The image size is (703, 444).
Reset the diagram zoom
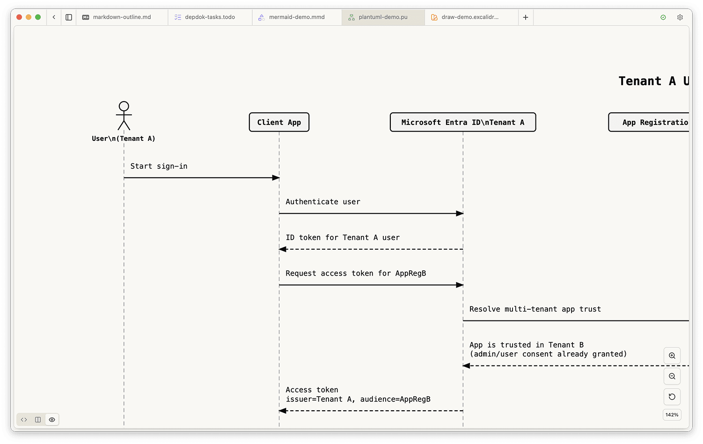[672, 397]
